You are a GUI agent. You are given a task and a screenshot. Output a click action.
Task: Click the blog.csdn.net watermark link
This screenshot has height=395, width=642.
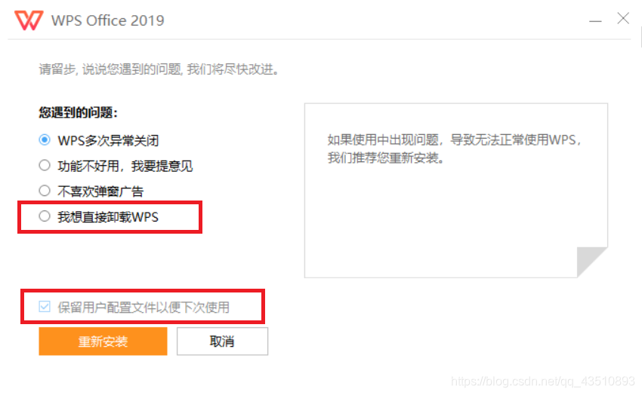point(542,382)
